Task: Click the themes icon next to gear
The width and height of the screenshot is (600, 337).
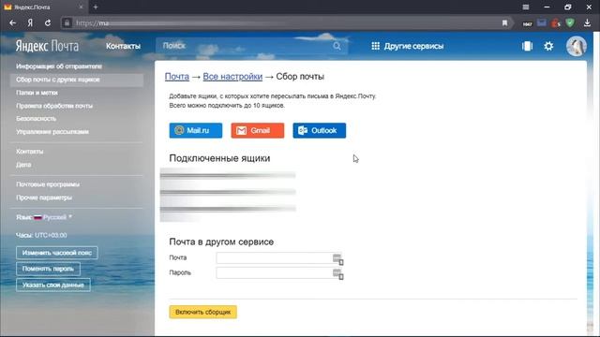Action: coord(527,46)
